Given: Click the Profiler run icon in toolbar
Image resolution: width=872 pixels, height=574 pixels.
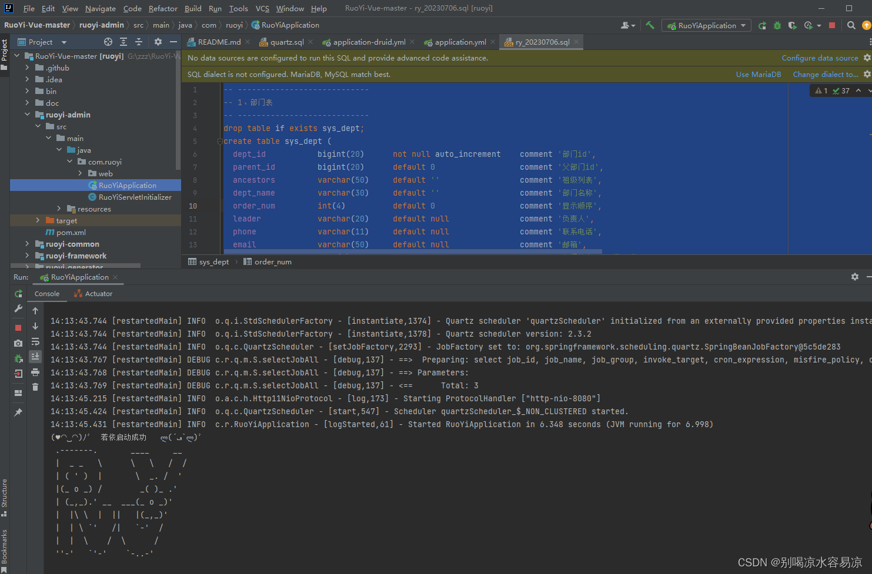Looking at the screenshot, I should point(808,25).
